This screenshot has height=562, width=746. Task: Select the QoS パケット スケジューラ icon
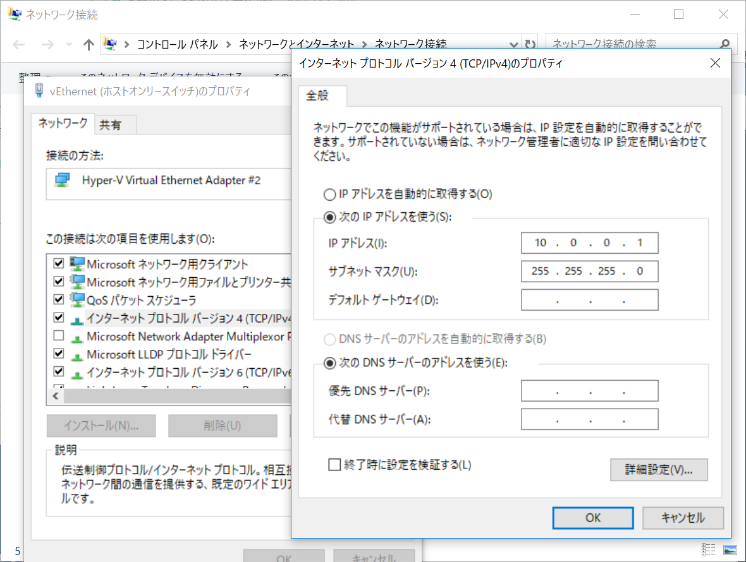[78, 299]
